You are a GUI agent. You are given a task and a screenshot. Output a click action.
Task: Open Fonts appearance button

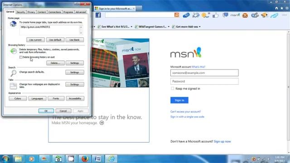coord(56,99)
